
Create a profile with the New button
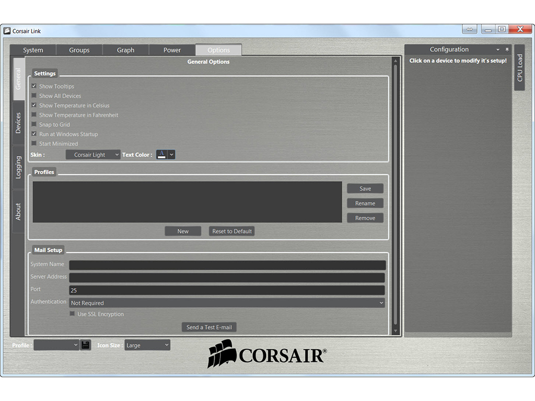tap(183, 231)
